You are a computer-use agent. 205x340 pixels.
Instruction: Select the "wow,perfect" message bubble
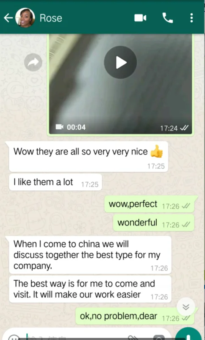(x=150, y=204)
